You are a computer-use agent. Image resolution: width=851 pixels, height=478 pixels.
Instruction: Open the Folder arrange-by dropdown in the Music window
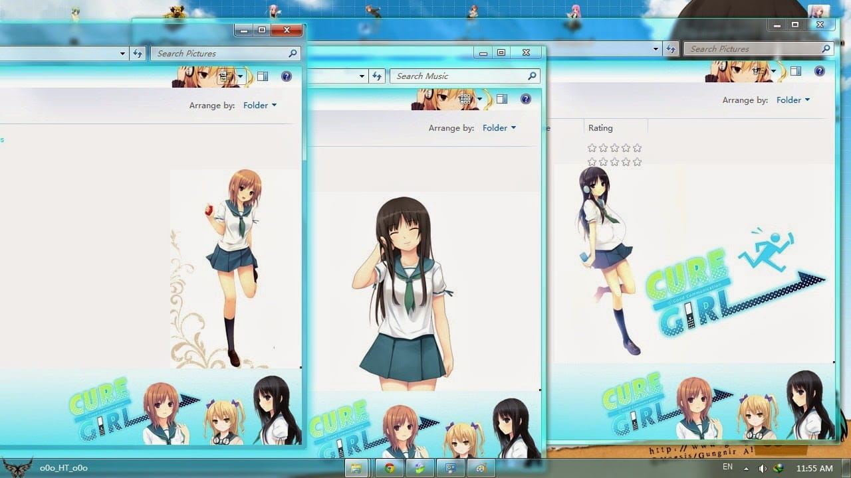499,127
